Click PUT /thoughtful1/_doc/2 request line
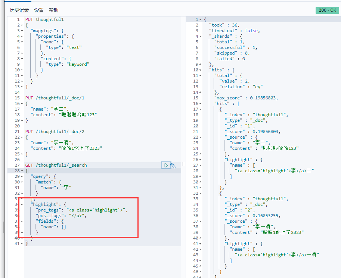341x278 pixels. point(55,132)
